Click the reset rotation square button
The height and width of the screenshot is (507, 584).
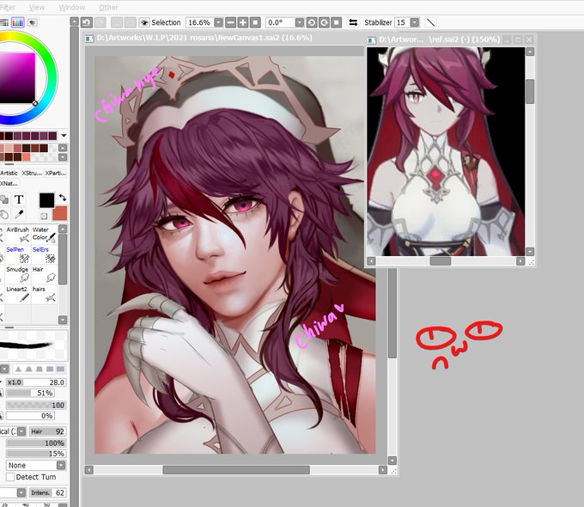[x=337, y=22]
